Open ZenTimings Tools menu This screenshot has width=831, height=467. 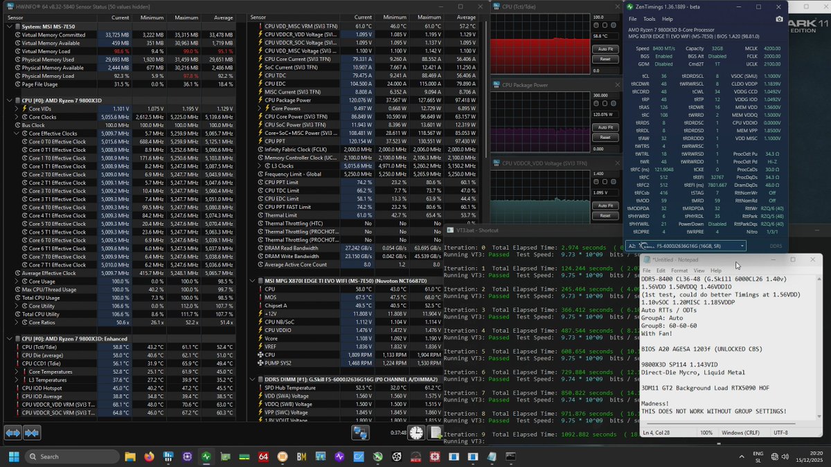(x=650, y=19)
